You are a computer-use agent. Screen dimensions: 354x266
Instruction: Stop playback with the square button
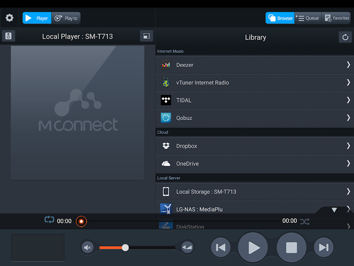pos(292,248)
